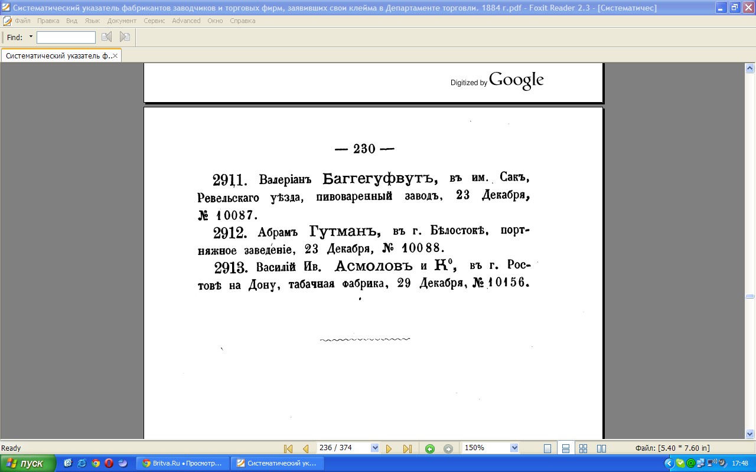Open the Find options dropdown arrow
This screenshot has width=756, height=472.
coord(31,37)
